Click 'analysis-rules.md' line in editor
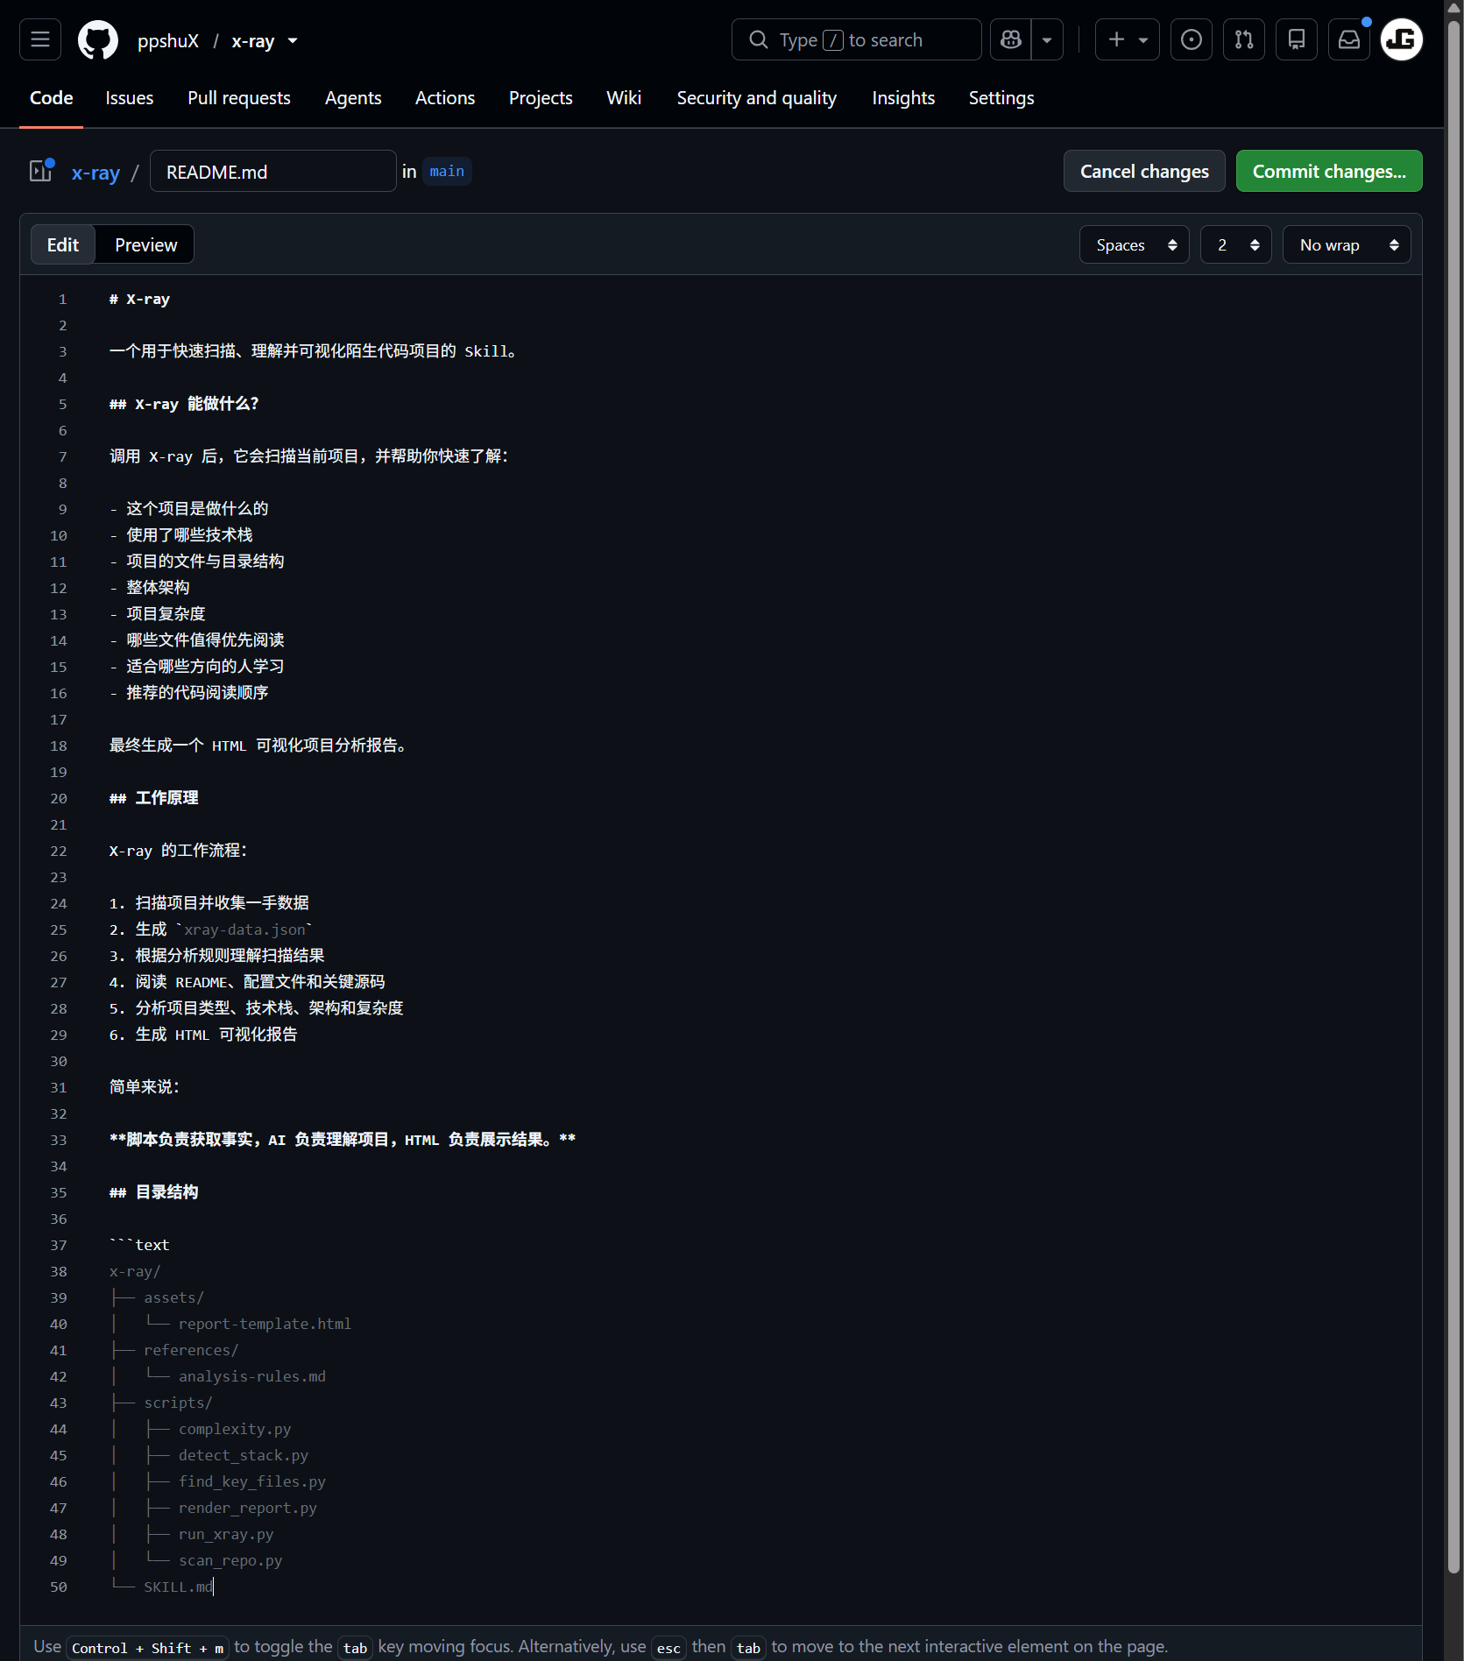 pos(252,1376)
